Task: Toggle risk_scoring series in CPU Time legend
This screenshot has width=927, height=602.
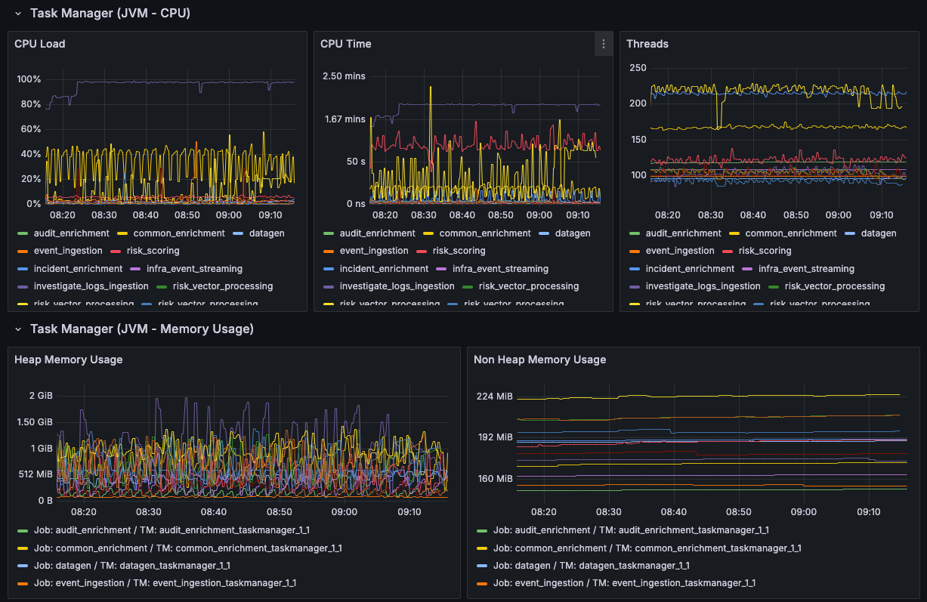Action: click(458, 251)
